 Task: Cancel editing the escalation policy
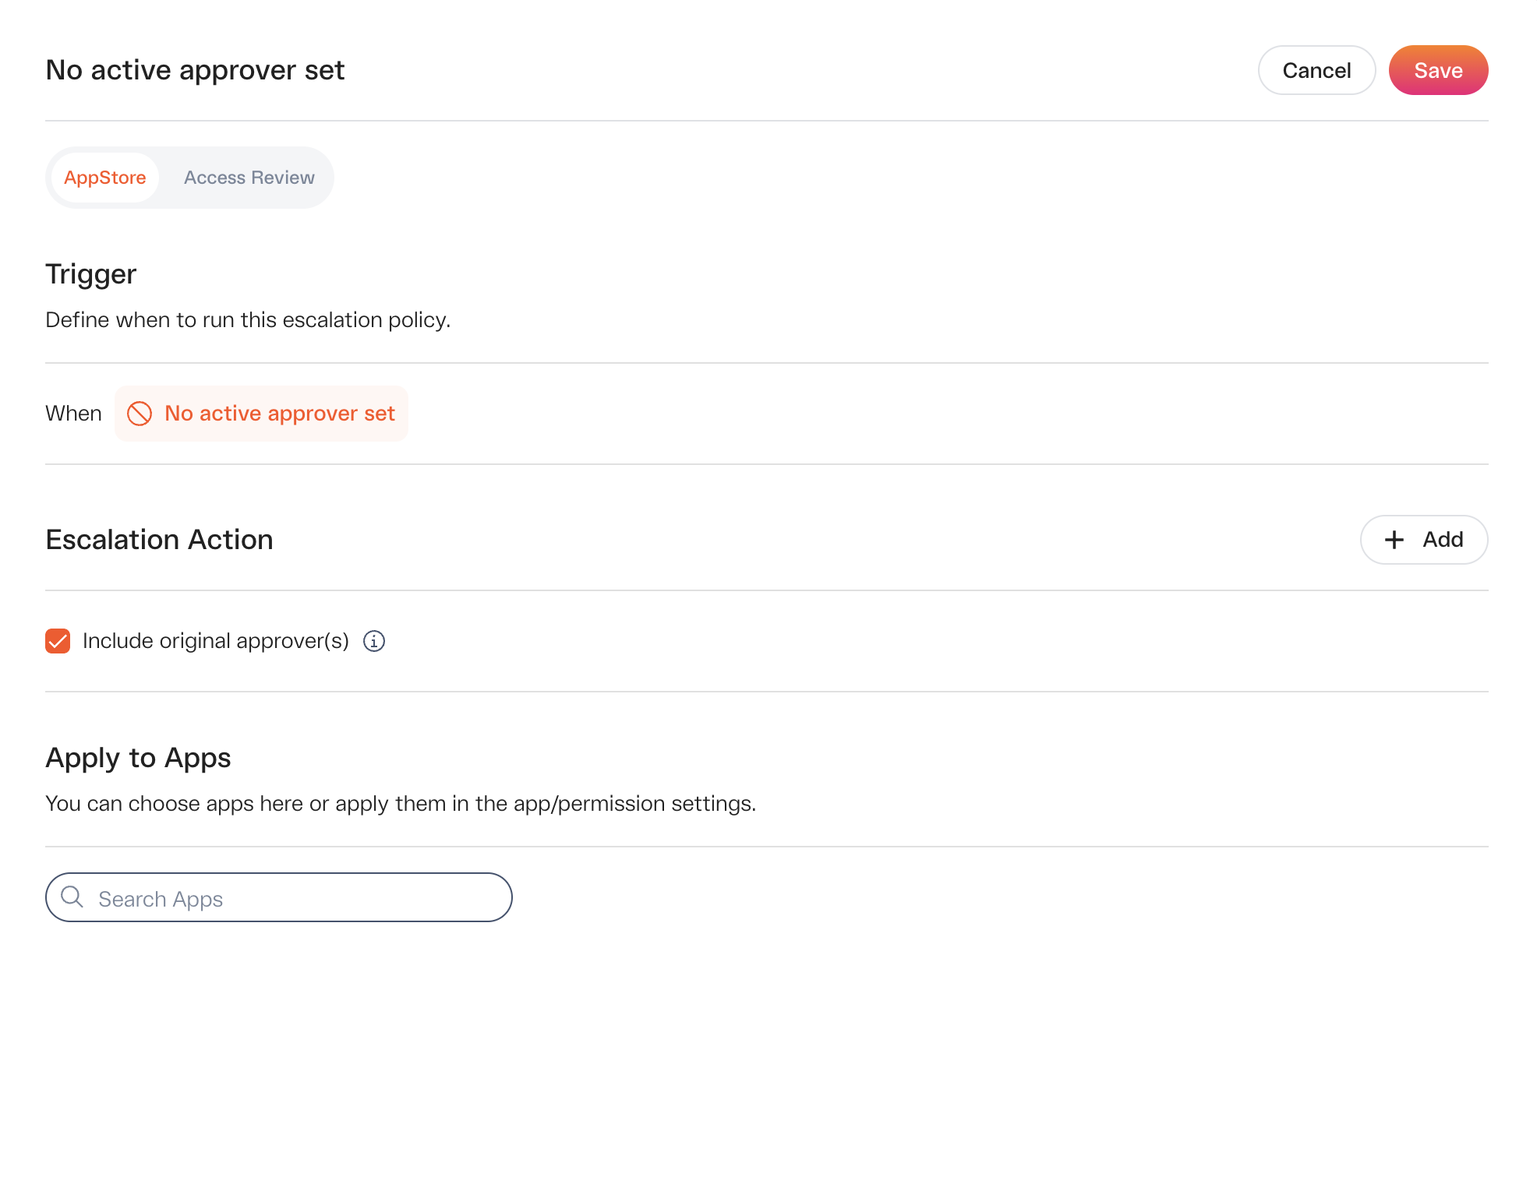pyautogui.click(x=1316, y=70)
